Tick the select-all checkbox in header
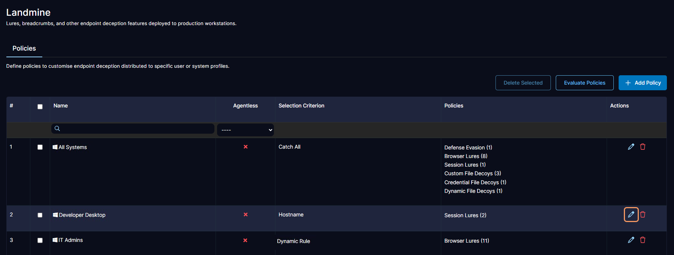 click(x=40, y=107)
